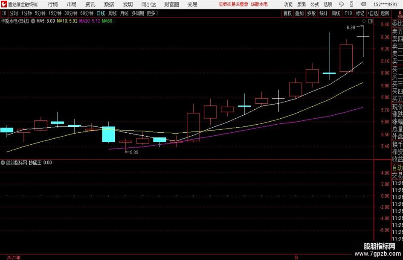This screenshot has width=403, height=260.
Task: Click the MA10: 5.92 indicator label
Action: click(67, 21)
